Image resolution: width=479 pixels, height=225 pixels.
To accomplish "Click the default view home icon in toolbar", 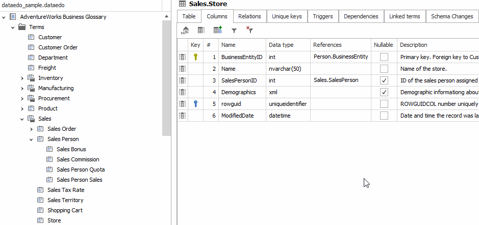I will pyautogui.click(x=185, y=31).
